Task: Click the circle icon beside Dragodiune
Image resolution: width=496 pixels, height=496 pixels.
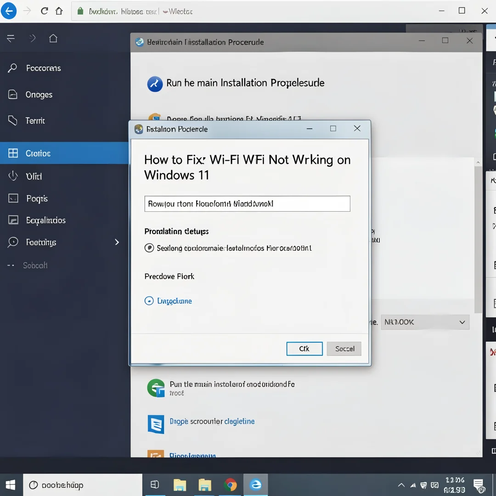Action: click(149, 300)
